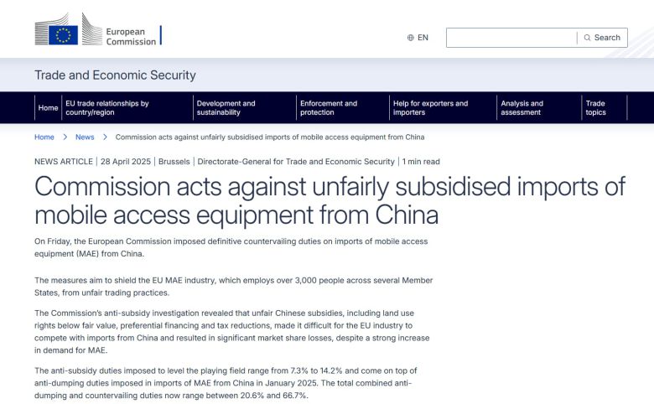
Task: Open the Home menu item
Action: click(48, 108)
